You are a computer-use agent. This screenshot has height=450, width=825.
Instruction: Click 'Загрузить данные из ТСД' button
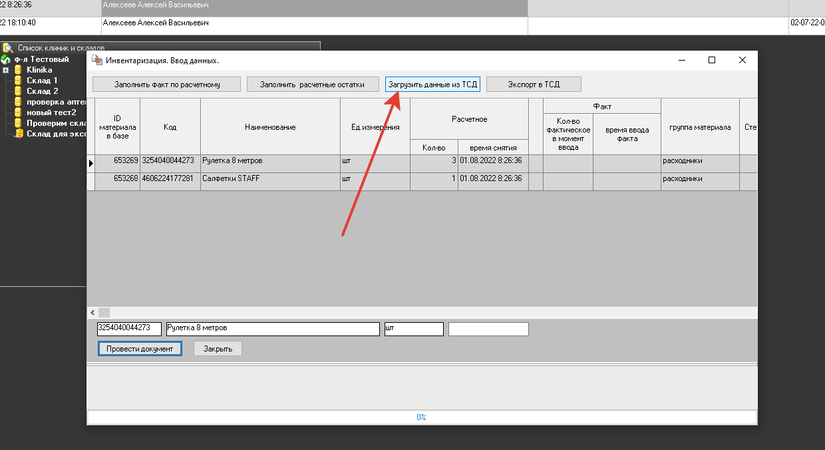pyautogui.click(x=432, y=85)
